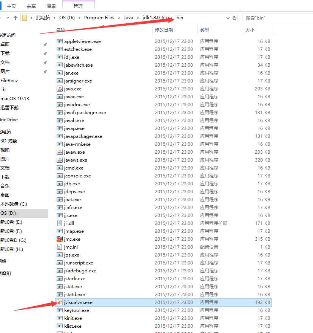Click the jmc.exe Mission Control icon
Image resolution: width=313 pixels, height=333 pixels.
click(60, 239)
